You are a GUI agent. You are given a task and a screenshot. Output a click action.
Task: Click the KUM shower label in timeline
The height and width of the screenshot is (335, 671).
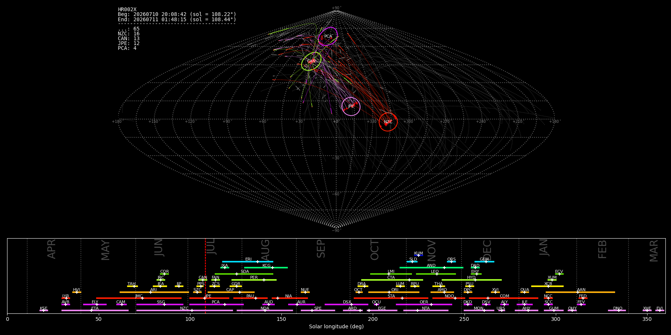419,253
